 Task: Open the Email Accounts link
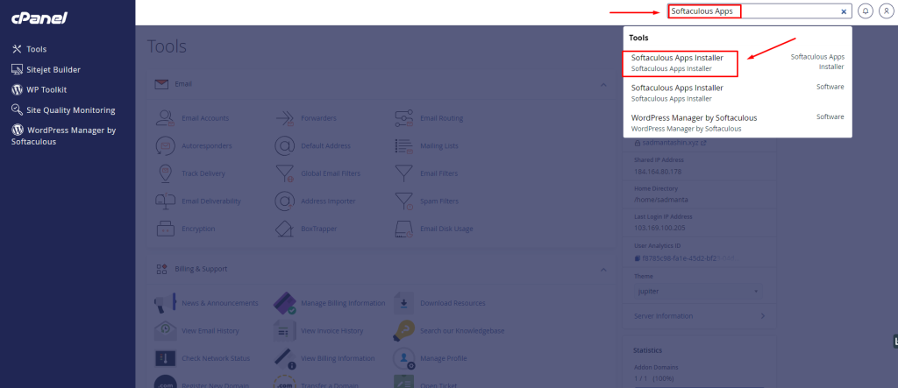205,118
